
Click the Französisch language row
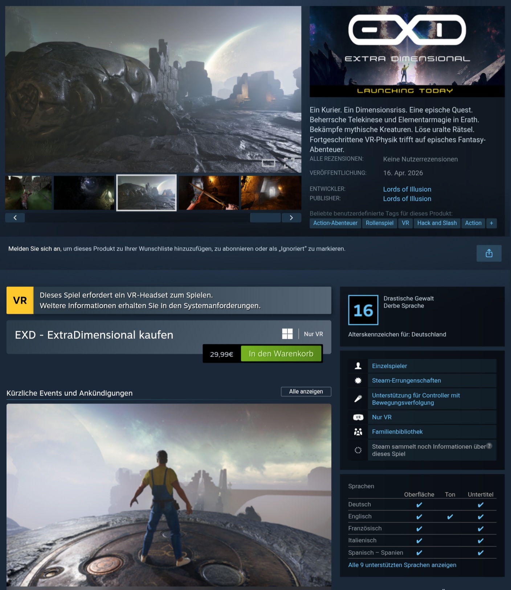click(422, 529)
